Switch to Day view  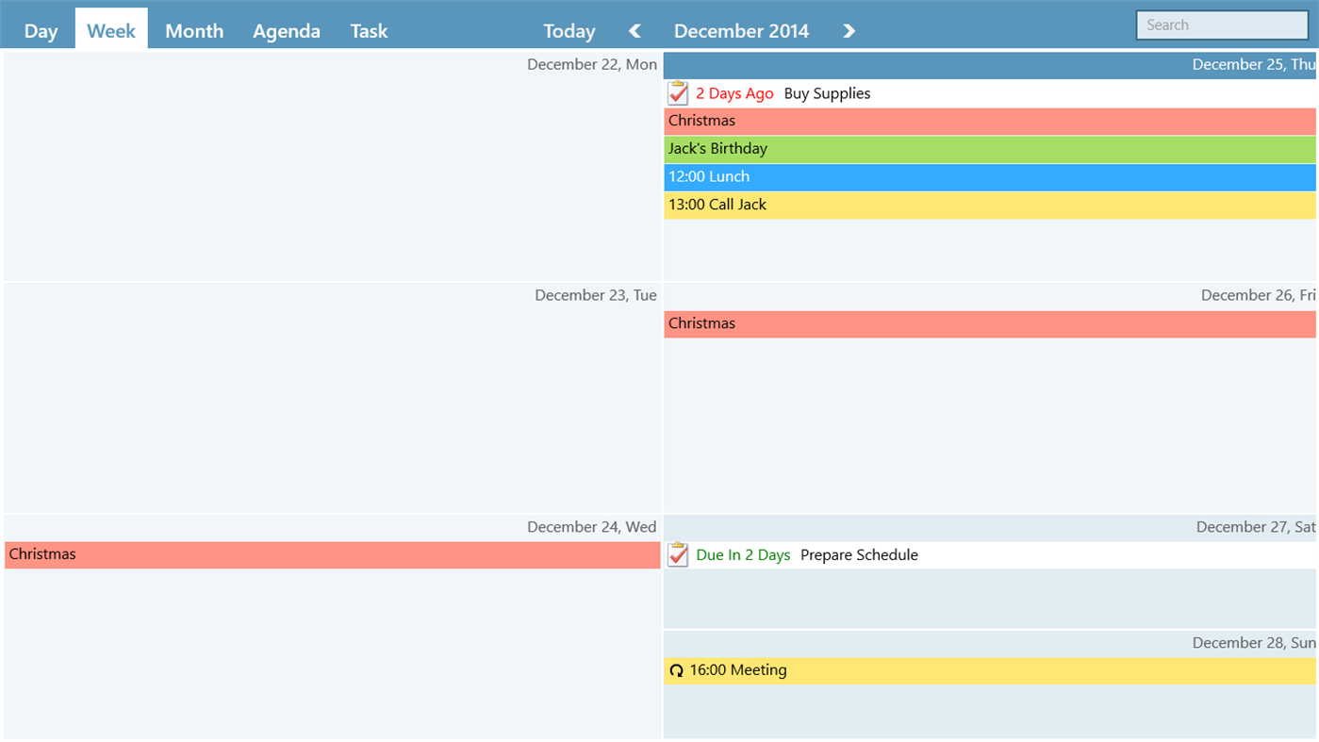pyautogui.click(x=40, y=29)
